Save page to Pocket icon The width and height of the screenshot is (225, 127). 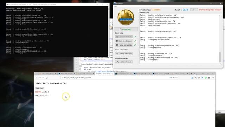tap(173, 78)
